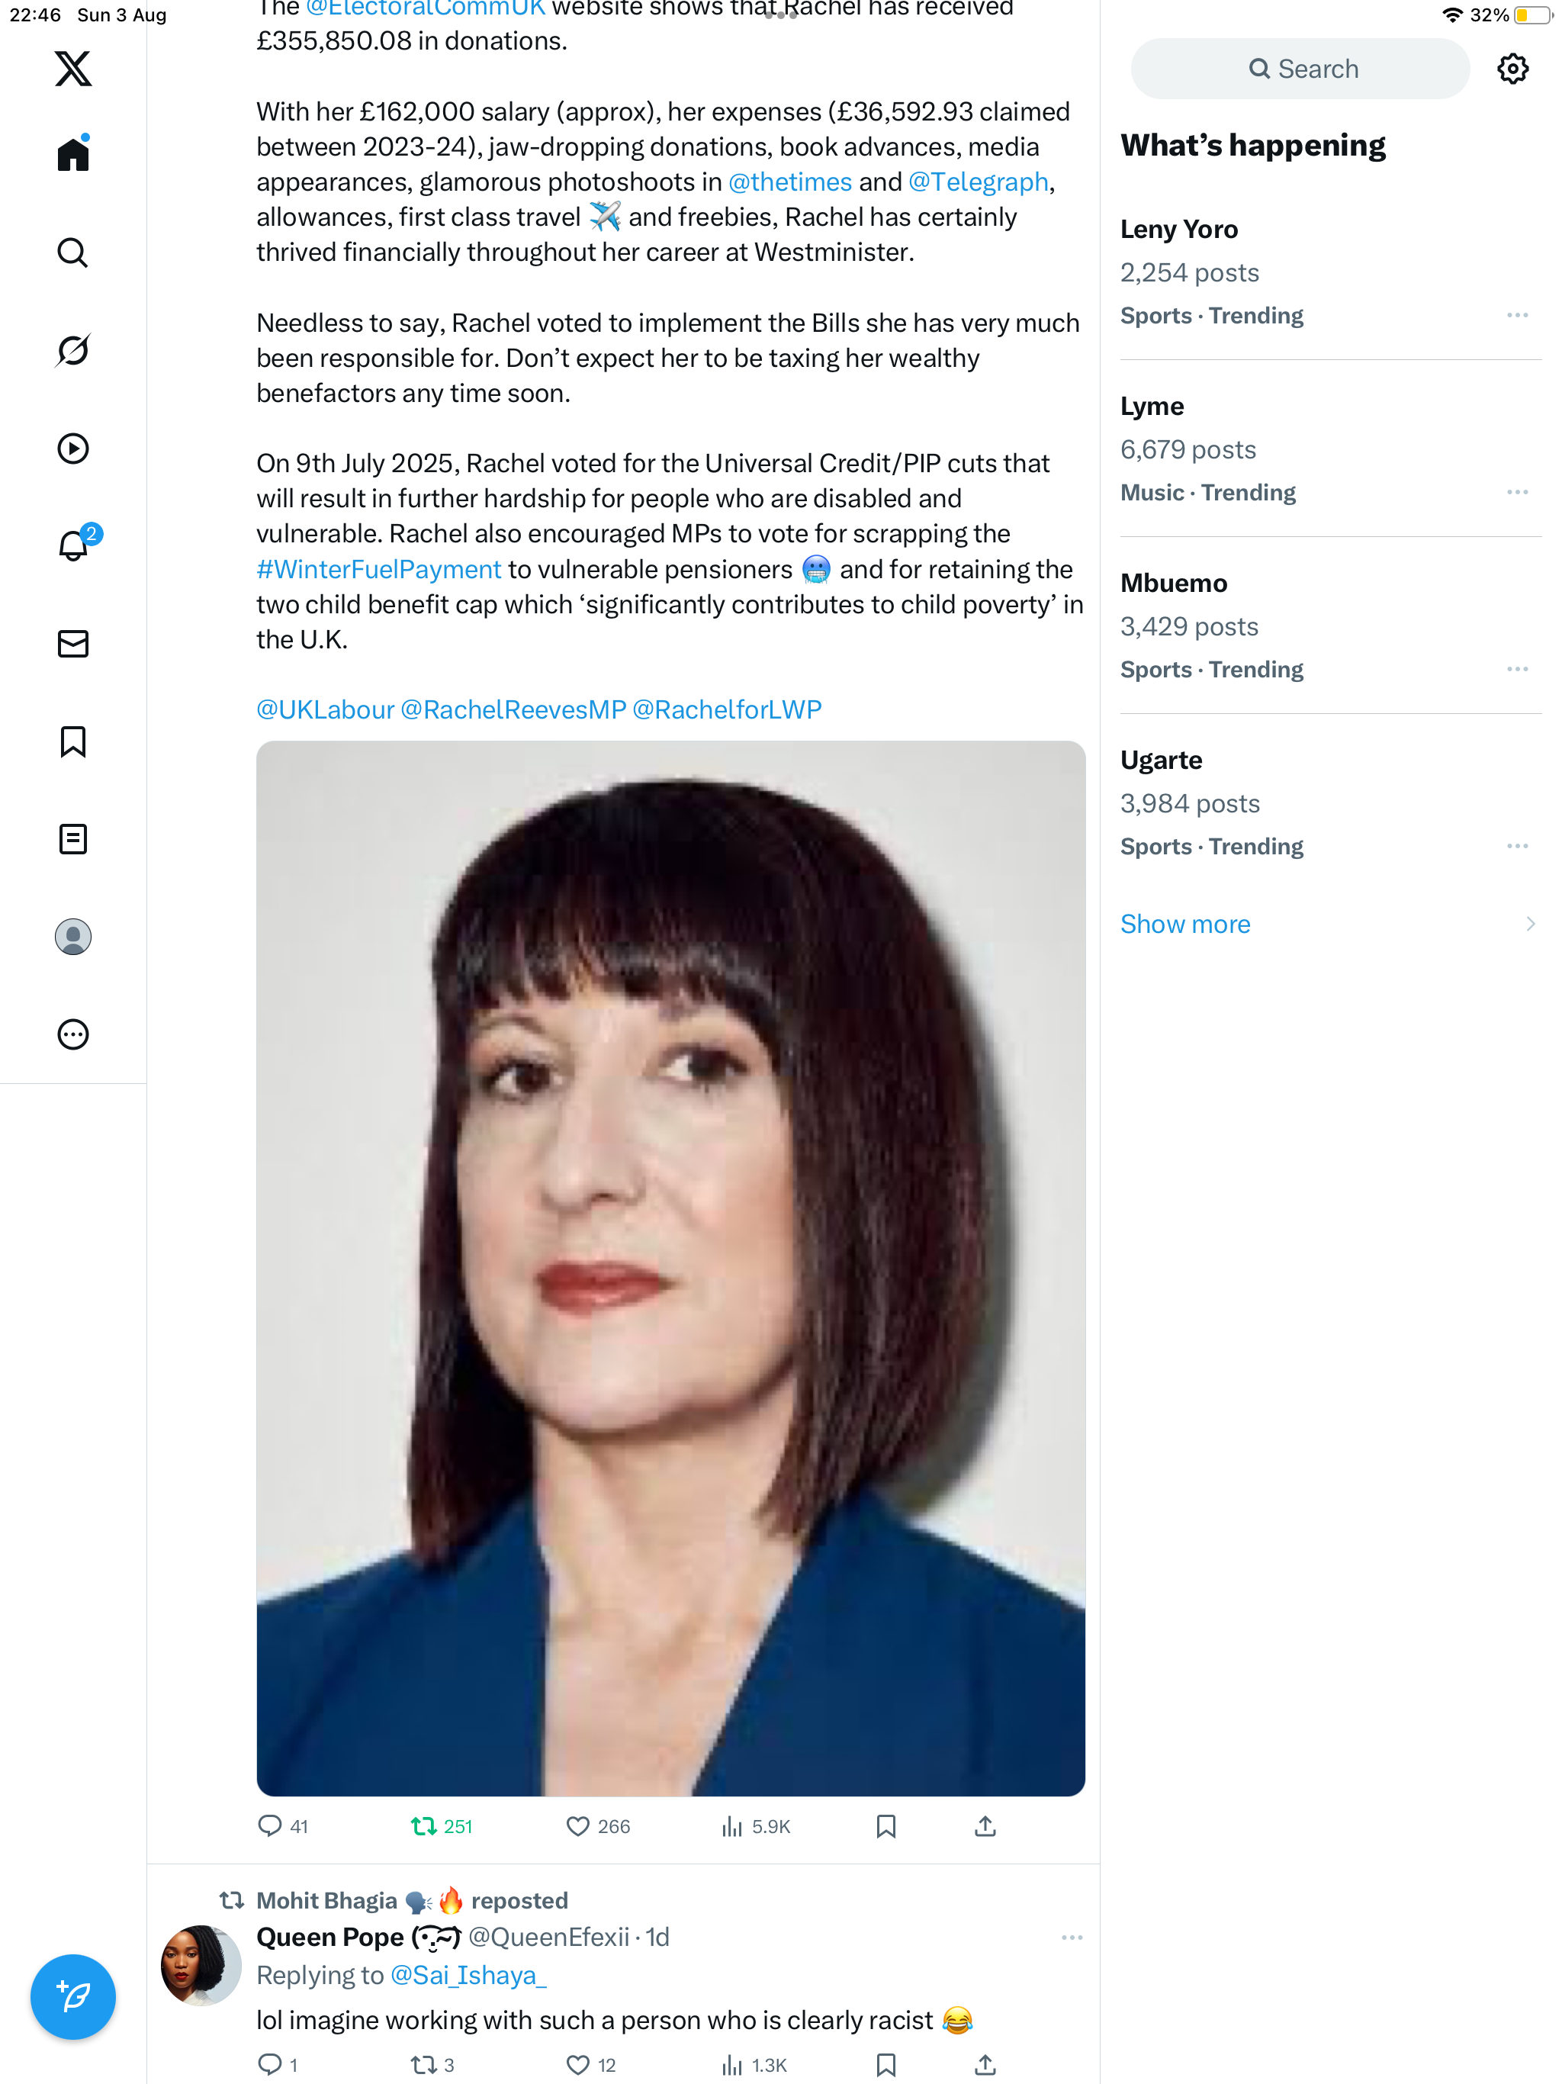Open the Bookmarks sidebar icon
The width and height of the screenshot is (1562, 2084).
[72, 741]
